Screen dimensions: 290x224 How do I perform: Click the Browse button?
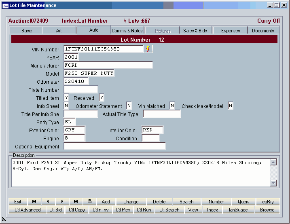click(x=267, y=210)
